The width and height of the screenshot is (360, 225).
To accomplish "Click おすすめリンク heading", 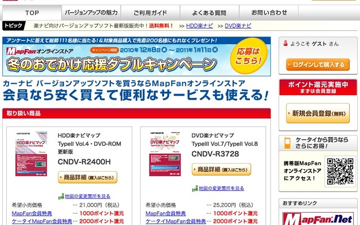I will [300, 203].
